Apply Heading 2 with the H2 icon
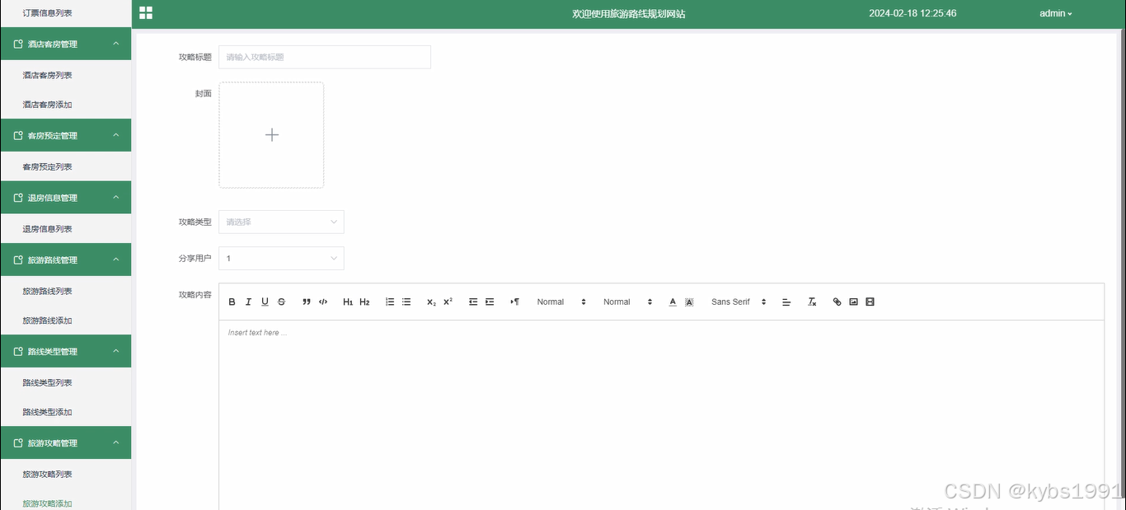1126x510 pixels. click(x=364, y=302)
